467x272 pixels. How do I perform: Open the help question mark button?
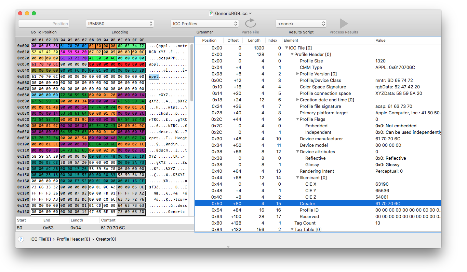coord(21,239)
